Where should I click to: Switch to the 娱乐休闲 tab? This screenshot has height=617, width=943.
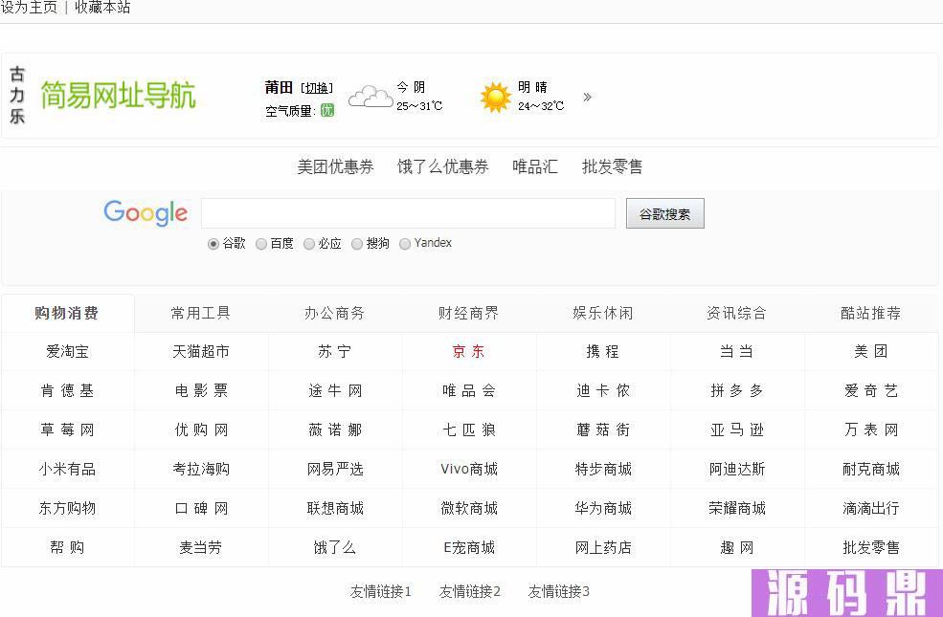603,313
